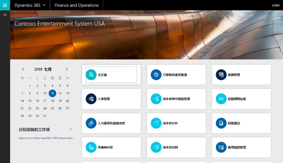The width and height of the screenshot is (283, 163).
Task: Click the 已發佈的產品維護 tile icon
Action: point(156,74)
